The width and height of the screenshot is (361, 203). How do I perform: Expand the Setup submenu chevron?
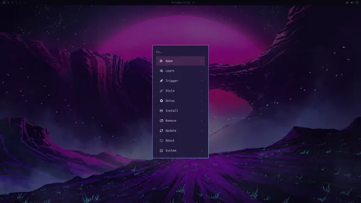tap(202, 101)
